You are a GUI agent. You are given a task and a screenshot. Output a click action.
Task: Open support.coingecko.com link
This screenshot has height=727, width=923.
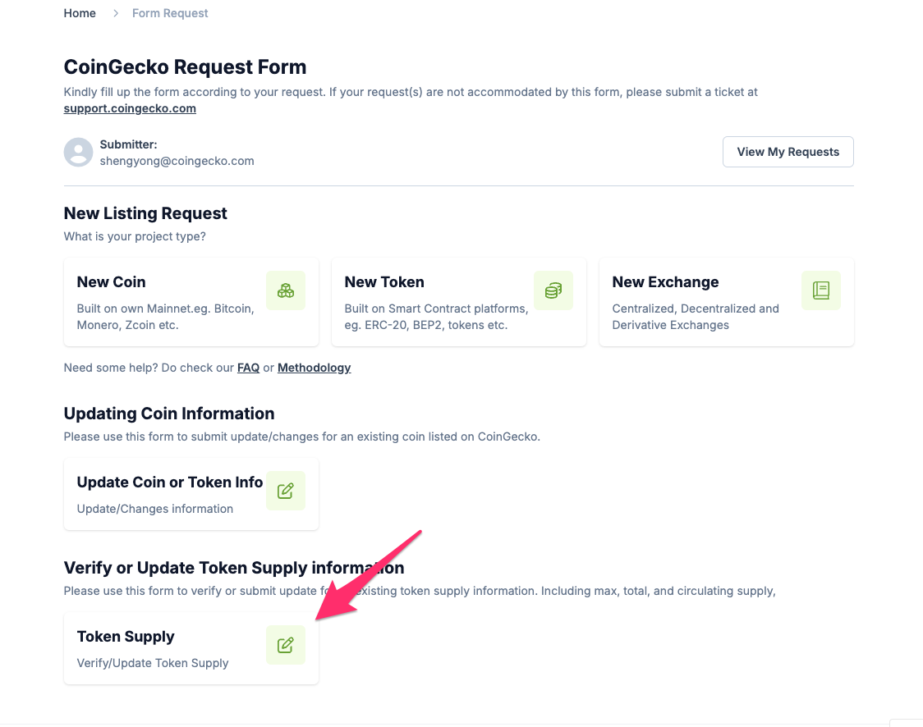[130, 108]
